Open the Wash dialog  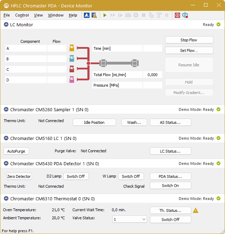click(x=134, y=122)
